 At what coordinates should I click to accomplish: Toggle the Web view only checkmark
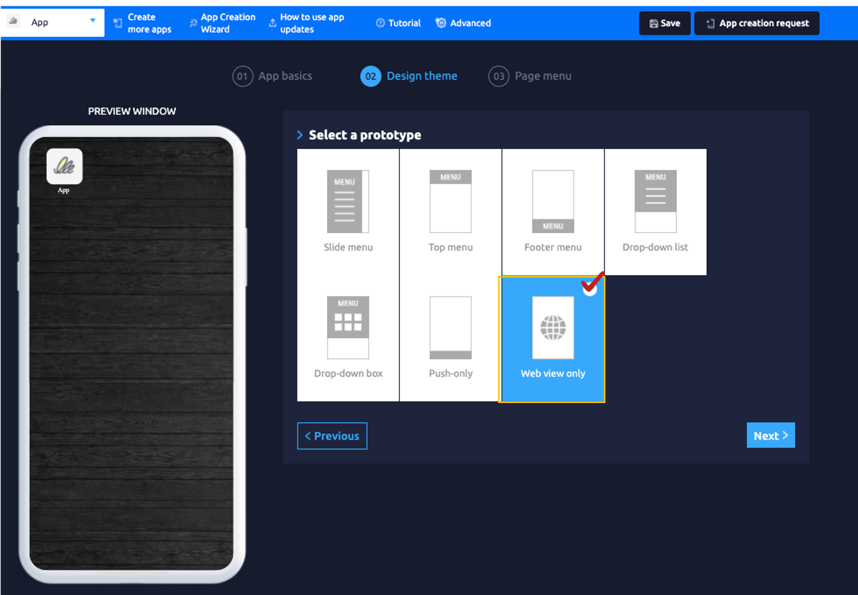click(590, 287)
